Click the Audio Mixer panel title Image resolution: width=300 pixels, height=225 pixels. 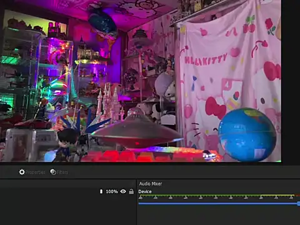coord(151,184)
